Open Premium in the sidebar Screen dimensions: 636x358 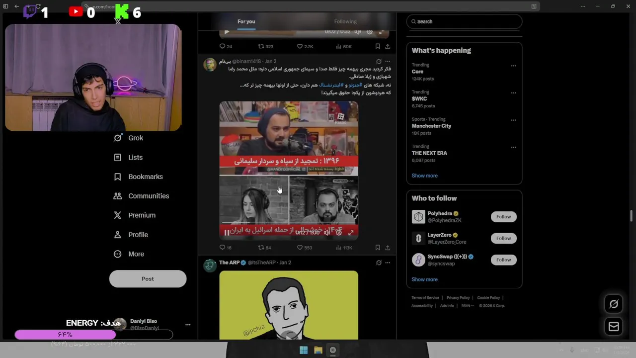click(x=135, y=215)
